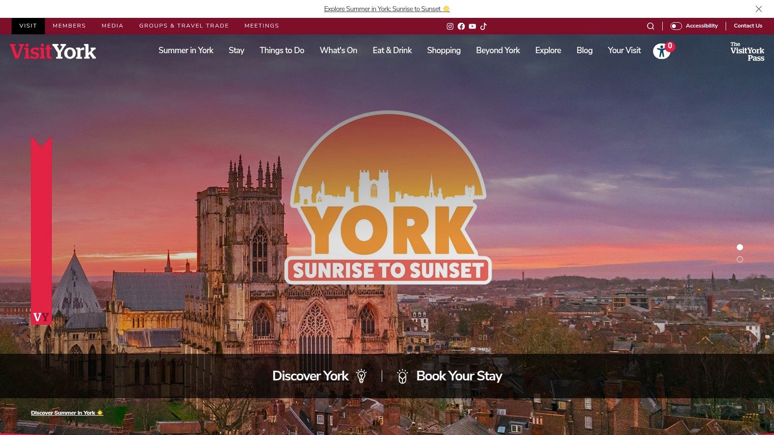Viewport: 774px width, 435px height.
Task: Click the lightbulb icon beside Book Your Stay
Action: [402, 376]
